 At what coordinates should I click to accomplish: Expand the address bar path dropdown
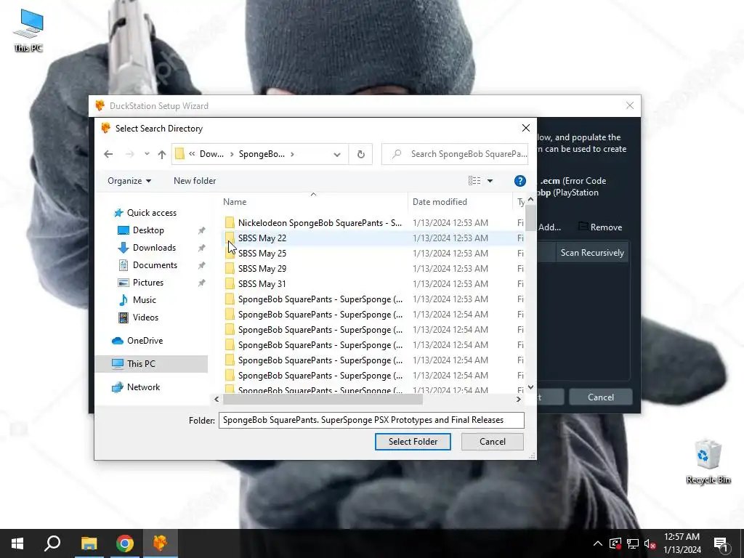click(x=337, y=154)
